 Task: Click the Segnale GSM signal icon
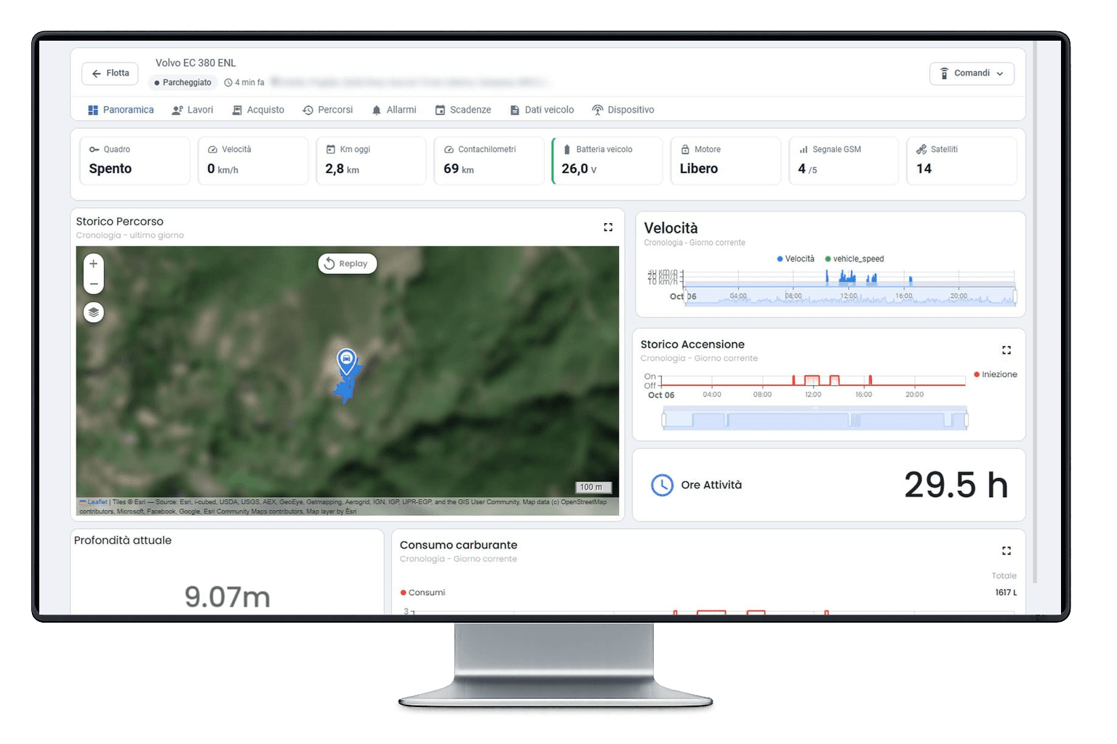pos(804,150)
